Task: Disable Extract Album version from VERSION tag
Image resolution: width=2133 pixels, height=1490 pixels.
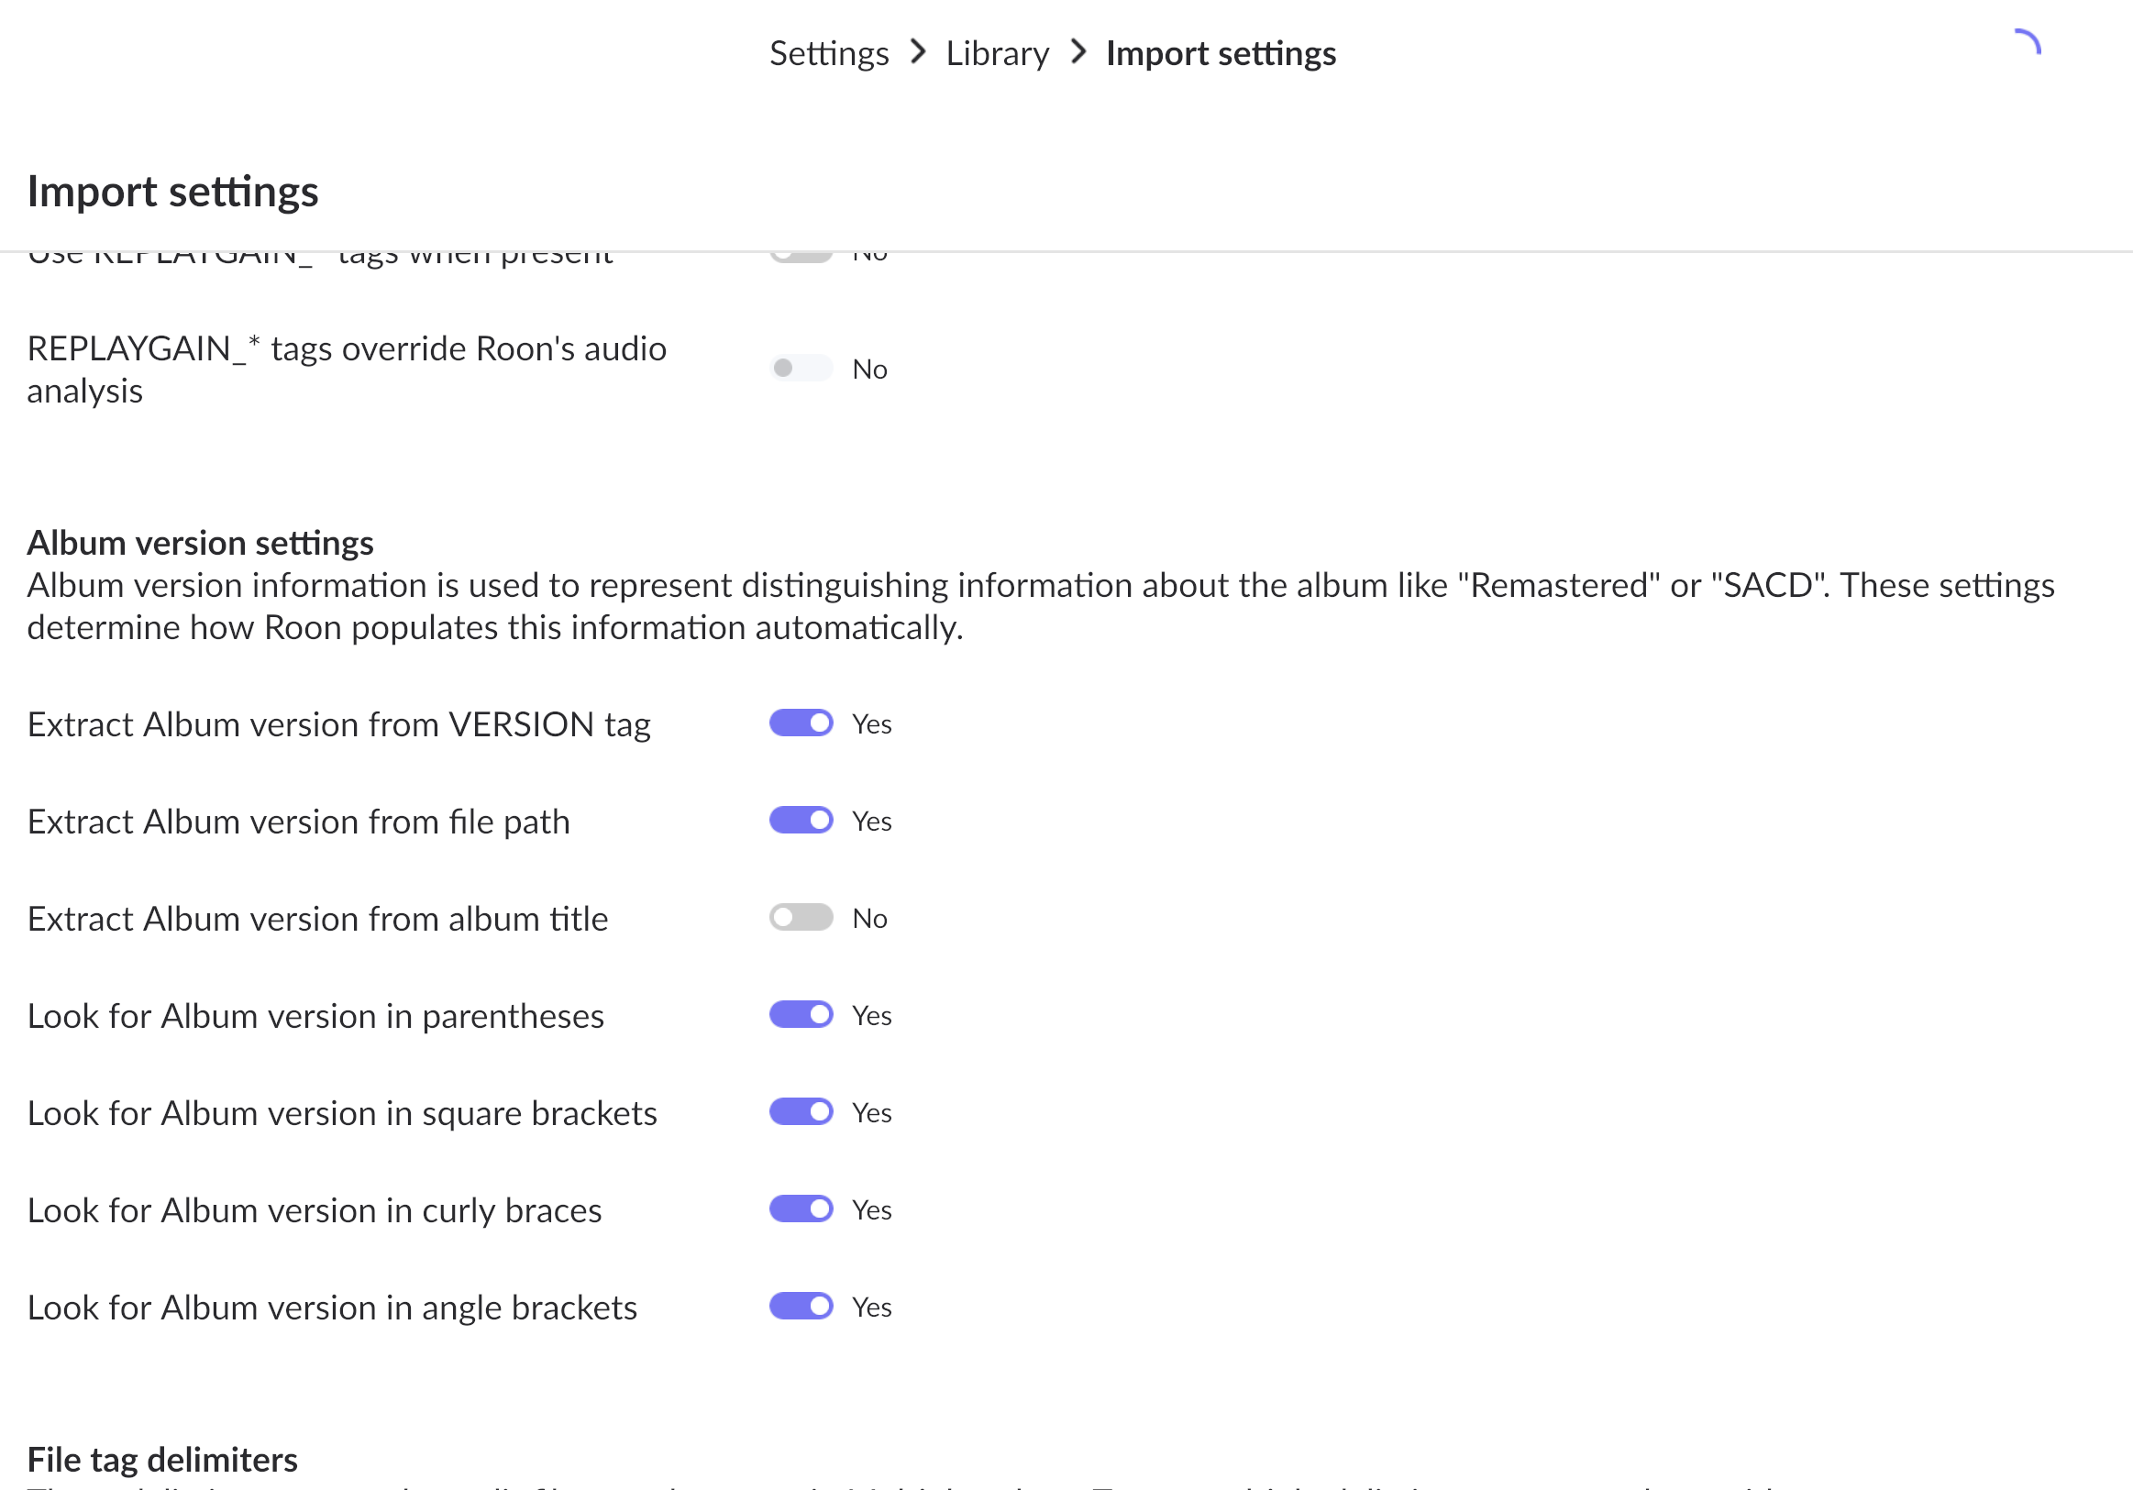Action: click(800, 723)
